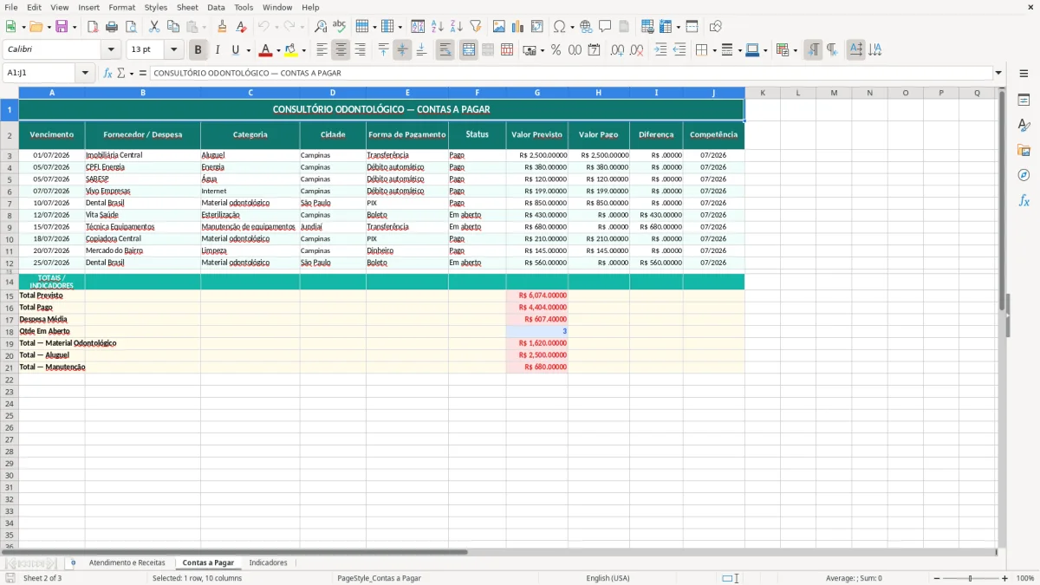
Task: Toggle AutoFilter funnel icon
Action: pyautogui.click(x=475, y=27)
